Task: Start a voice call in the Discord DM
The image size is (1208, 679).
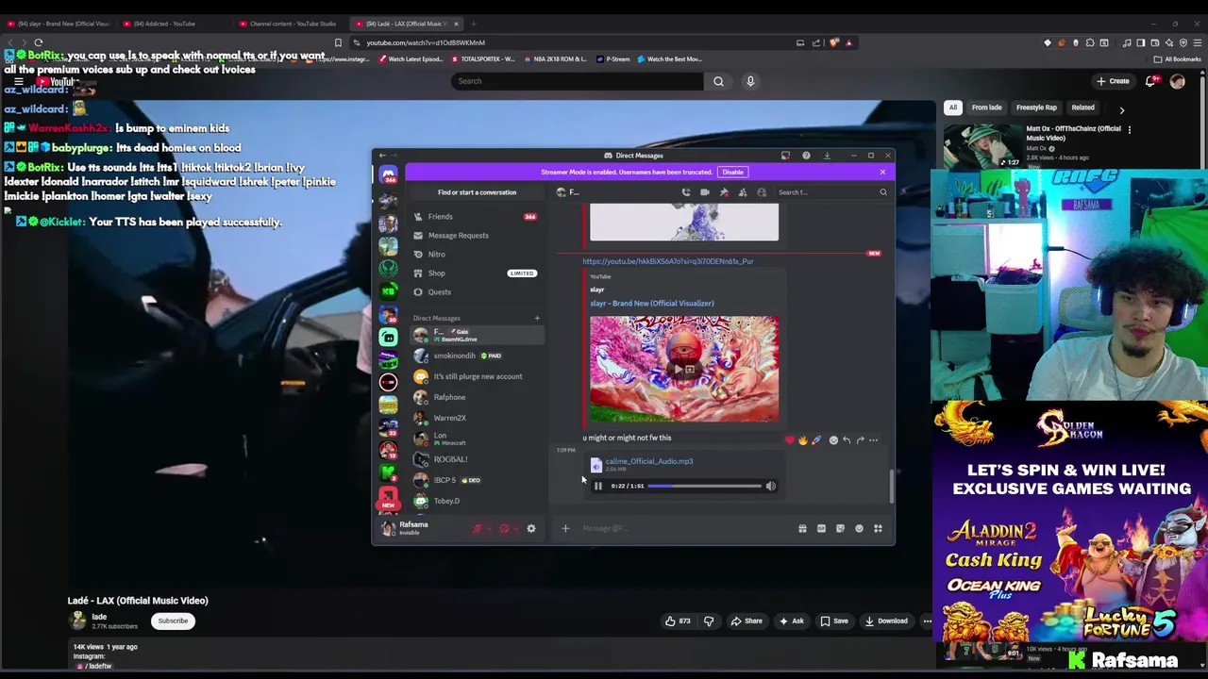Action: point(686,192)
